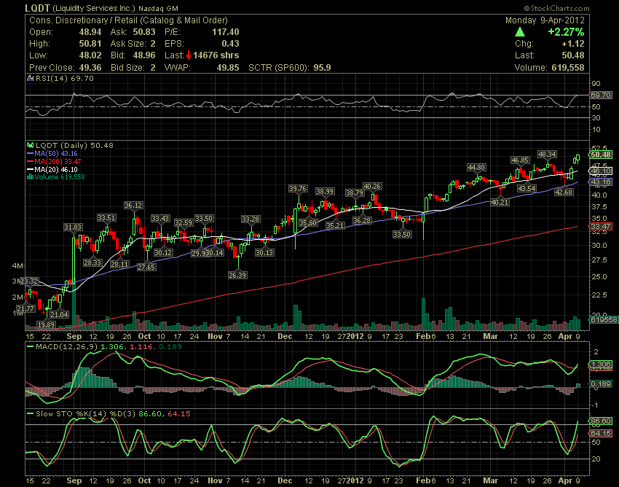Click the green Slow STO legend line marker
The width and height of the screenshot is (619, 487).
coord(31,414)
